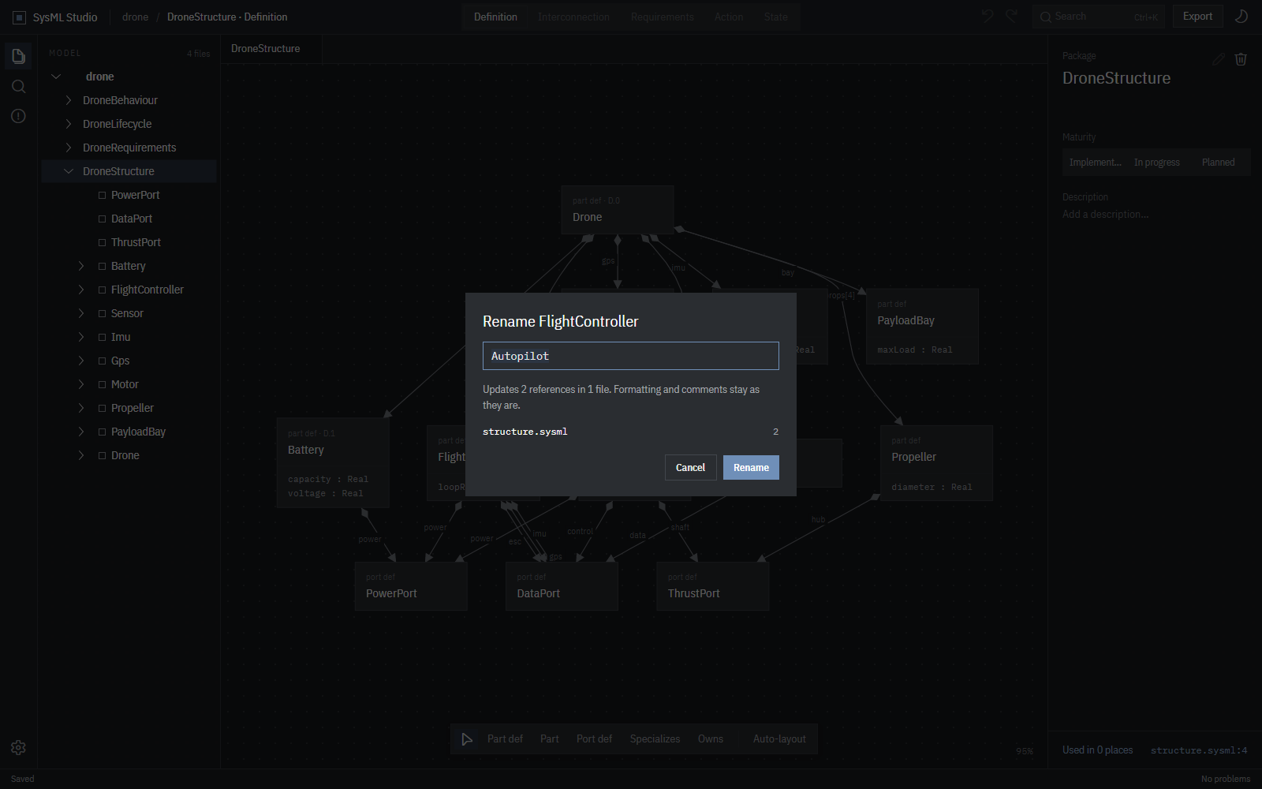Expand the Battery tree node
The image size is (1262, 789).
click(81, 266)
